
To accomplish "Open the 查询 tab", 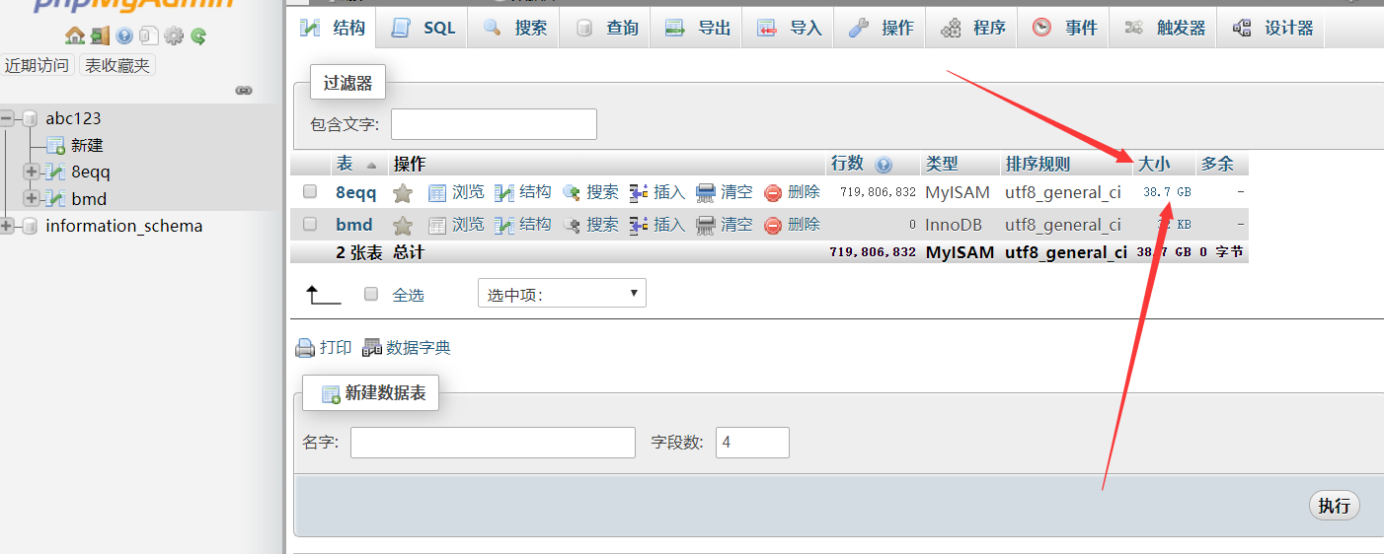I will tap(605, 28).
